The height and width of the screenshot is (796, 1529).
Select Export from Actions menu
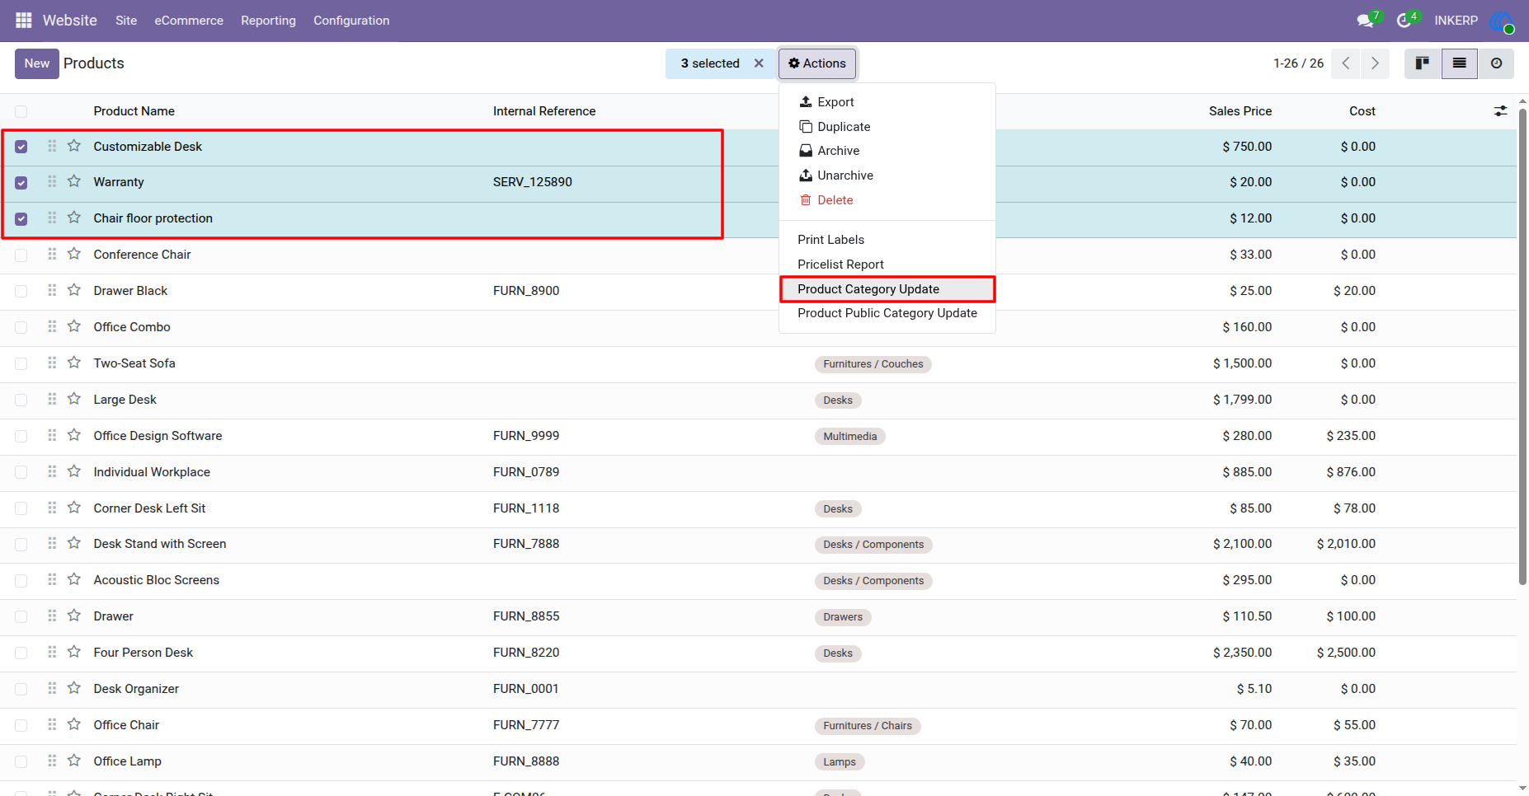pos(887,102)
